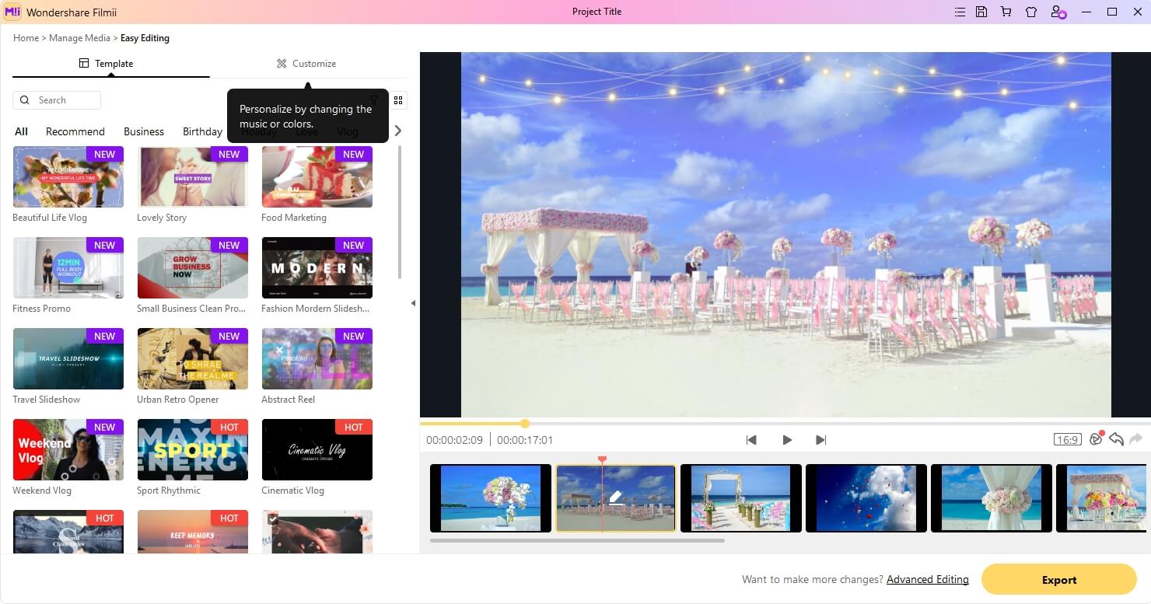Select the Abstract Reel template
This screenshot has height=604, width=1151.
(x=317, y=359)
